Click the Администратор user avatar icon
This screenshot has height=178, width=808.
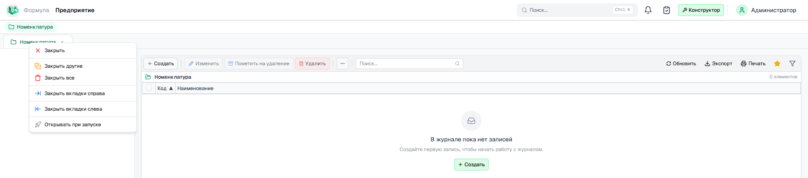click(742, 10)
